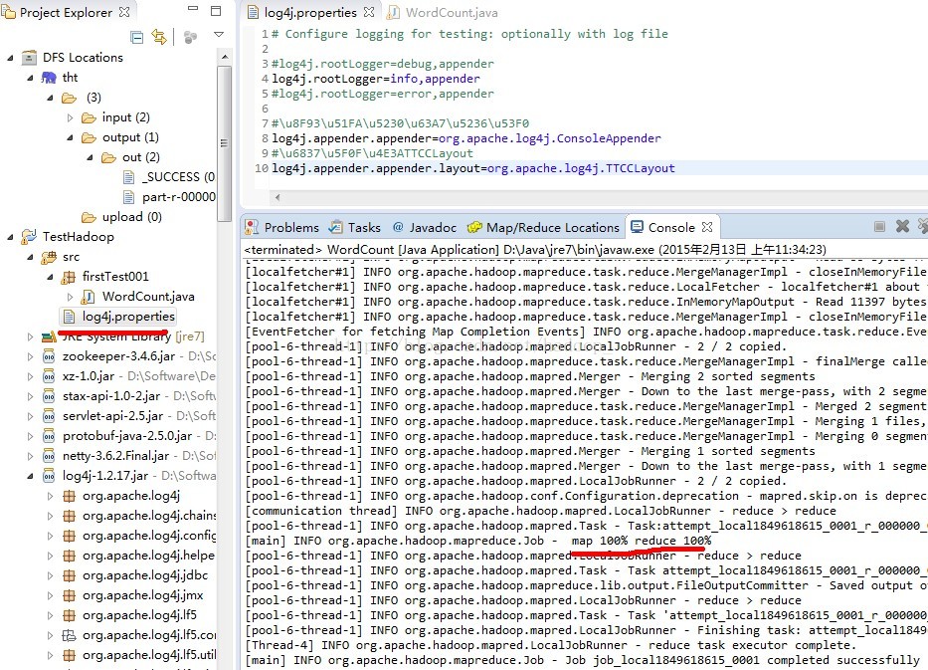The width and height of the screenshot is (928, 670).
Task: Click 'map 100% reduce 100%' console line
Action: click(x=642, y=541)
